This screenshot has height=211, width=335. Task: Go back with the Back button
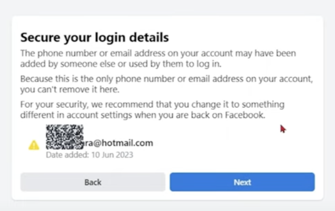93,182
